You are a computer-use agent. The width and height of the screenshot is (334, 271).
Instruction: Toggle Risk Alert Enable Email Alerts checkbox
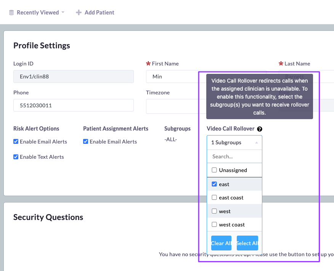[x=16, y=142]
